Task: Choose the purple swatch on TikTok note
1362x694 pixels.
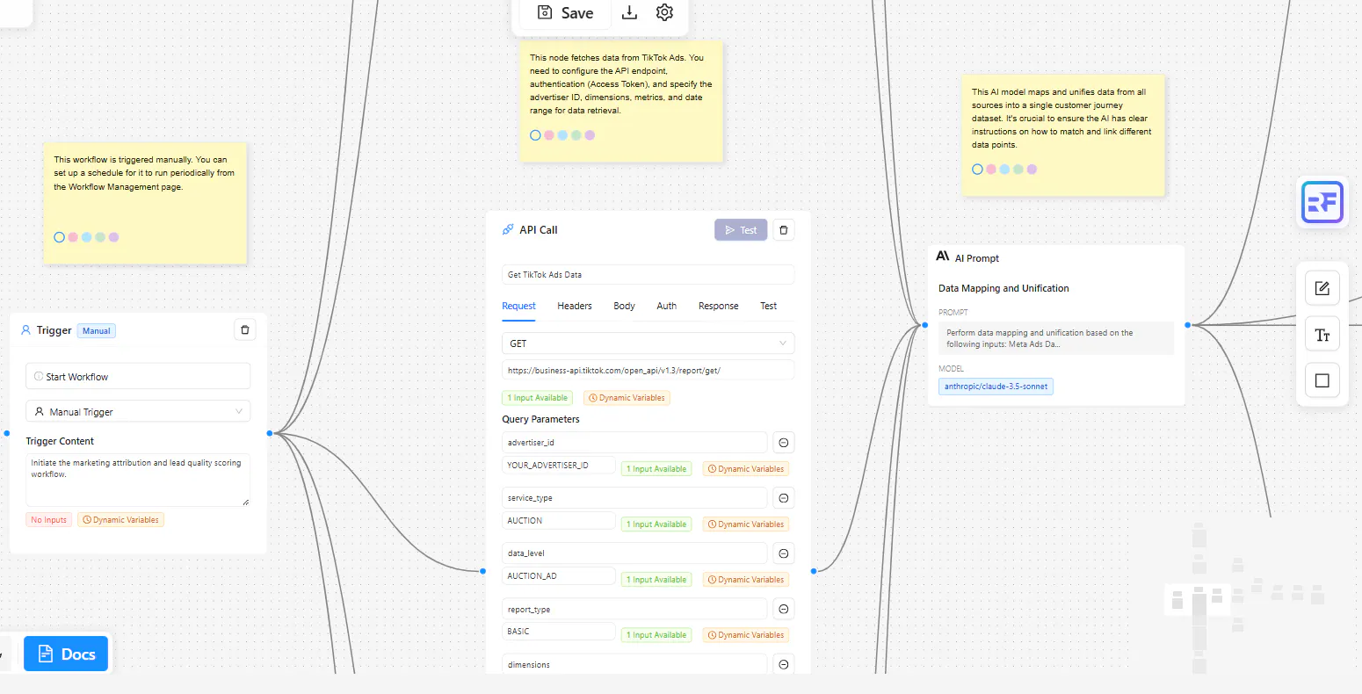Action: tap(590, 135)
